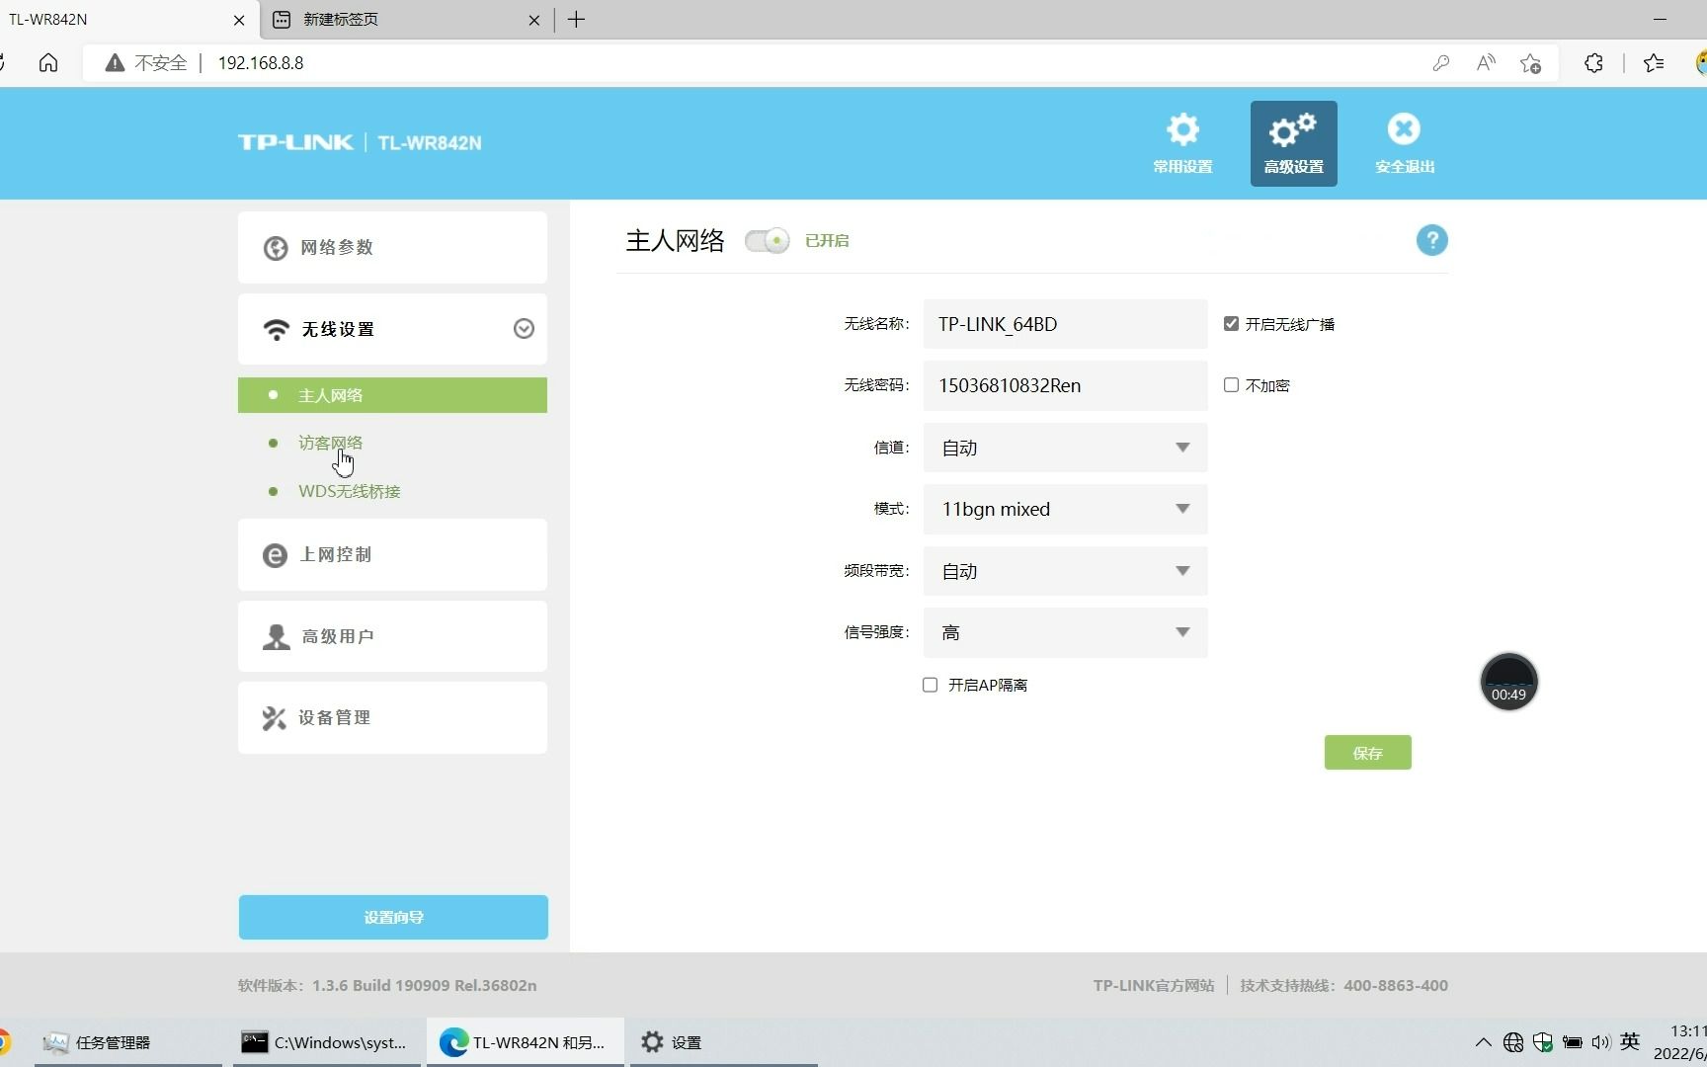1707x1067 pixels.
Task: Click 安全退出 logout icon
Action: (x=1404, y=143)
